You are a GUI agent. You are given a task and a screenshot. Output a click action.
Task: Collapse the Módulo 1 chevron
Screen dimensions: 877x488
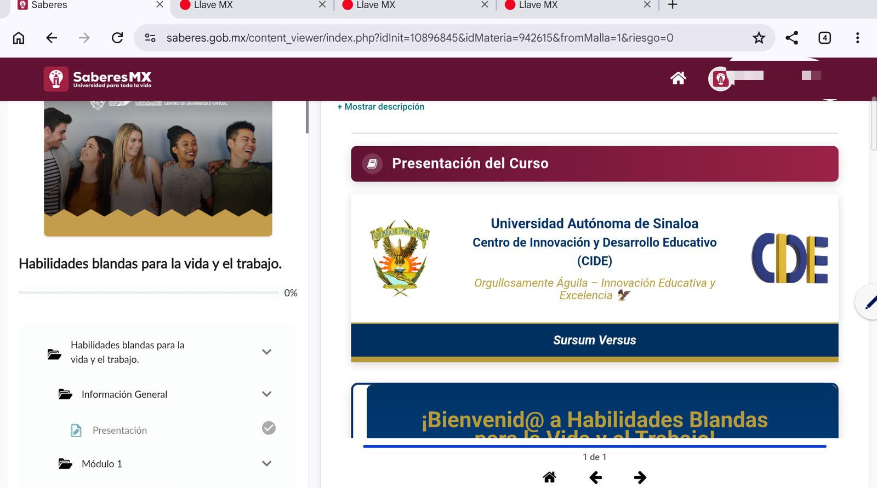pyautogui.click(x=267, y=464)
